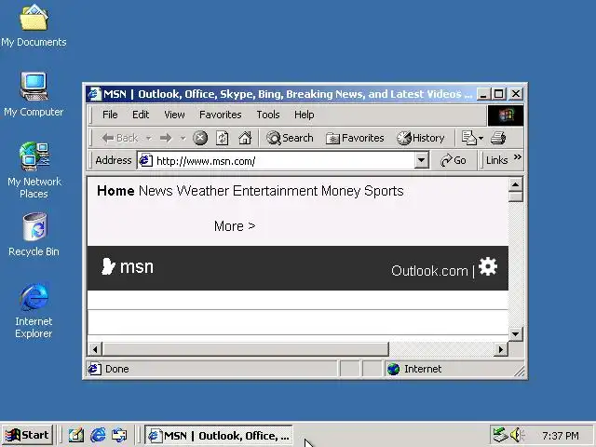Click the Start button
The width and height of the screenshot is (596, 447).
point(27,435)
